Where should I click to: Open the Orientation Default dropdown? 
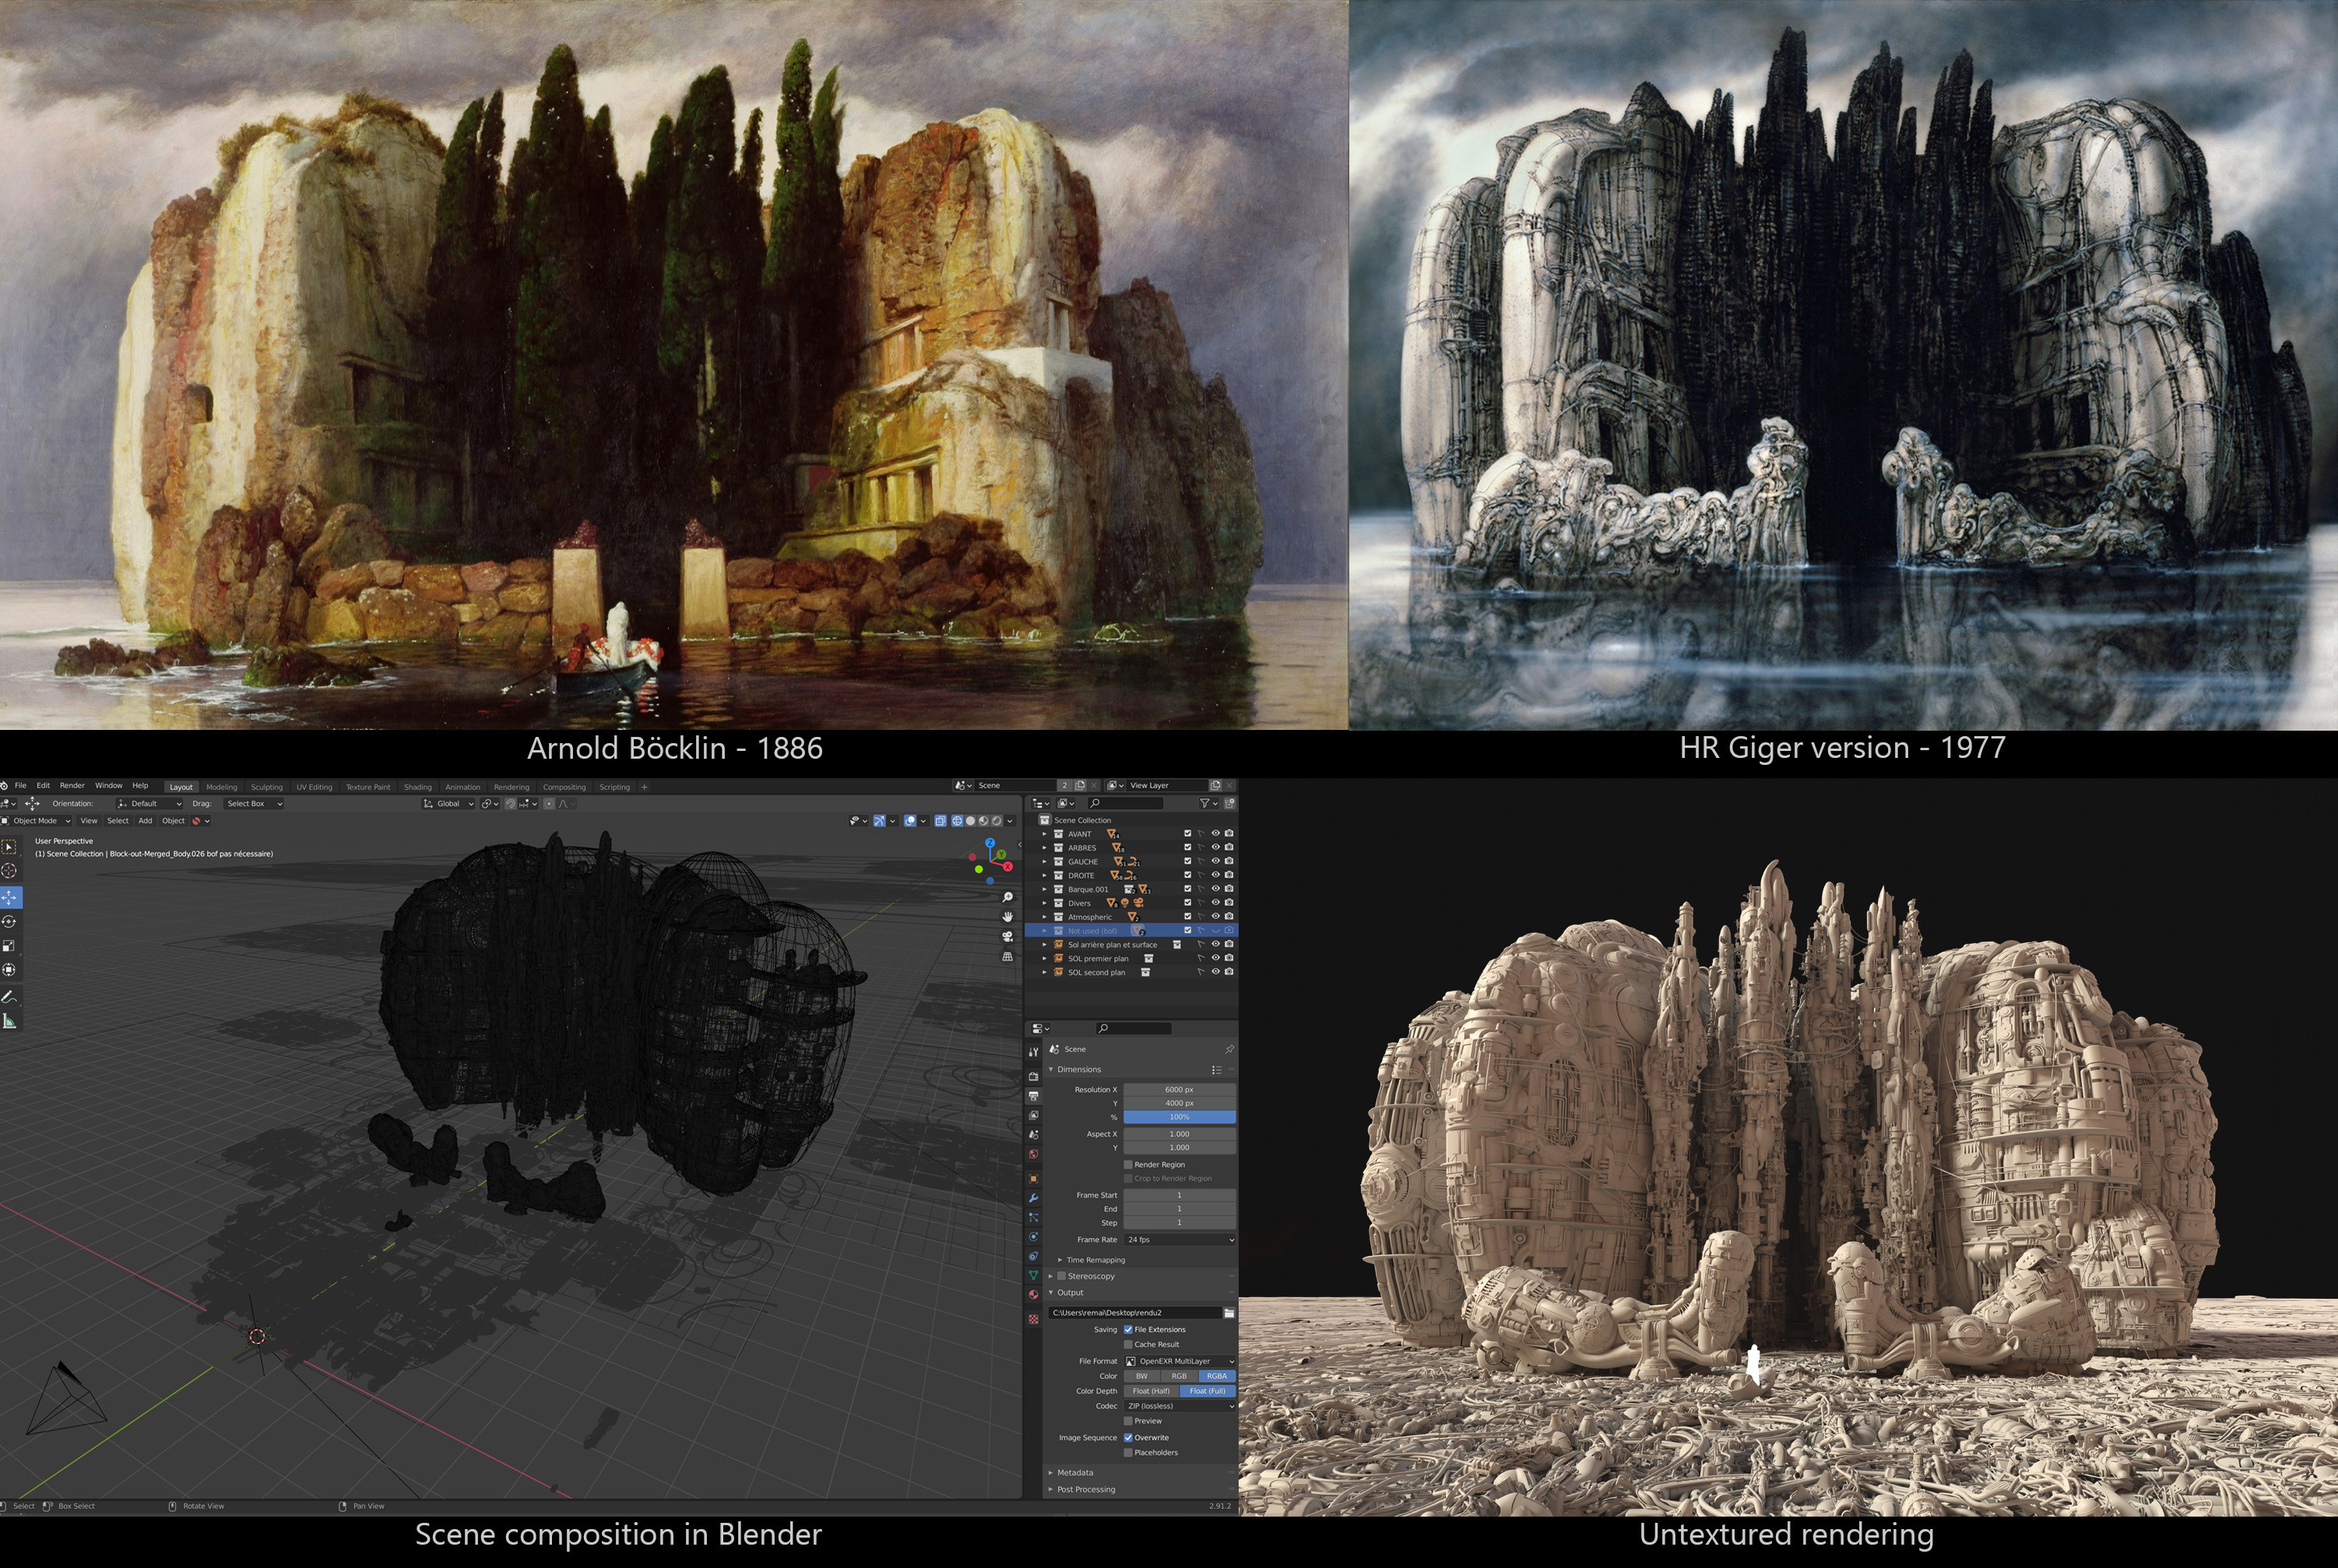[148, 804]
